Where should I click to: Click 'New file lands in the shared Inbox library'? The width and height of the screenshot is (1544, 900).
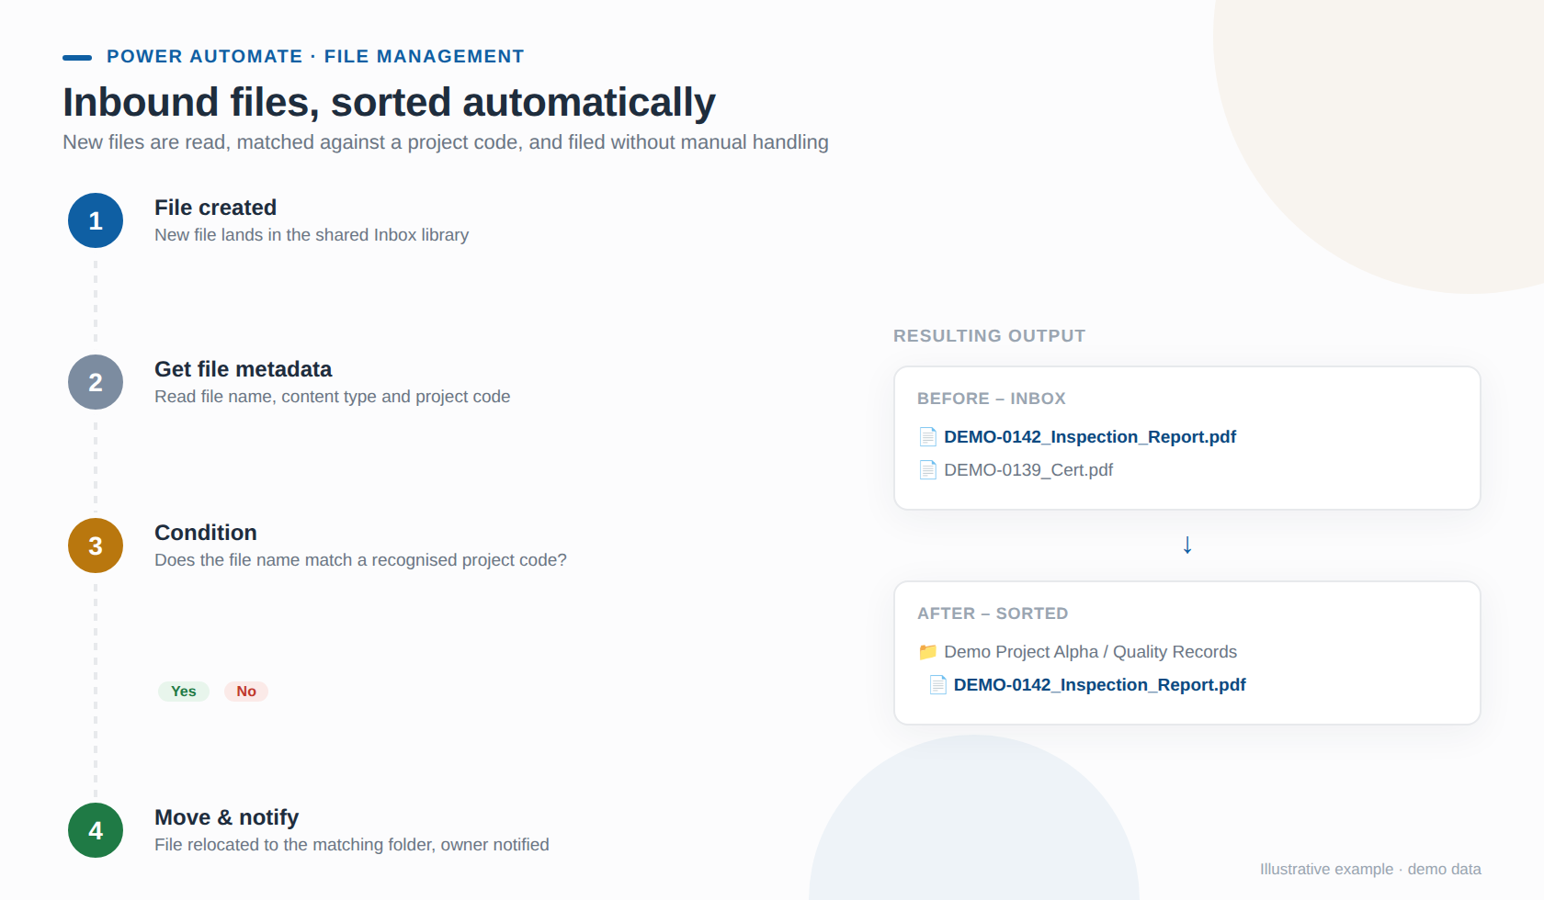point(312,235)
